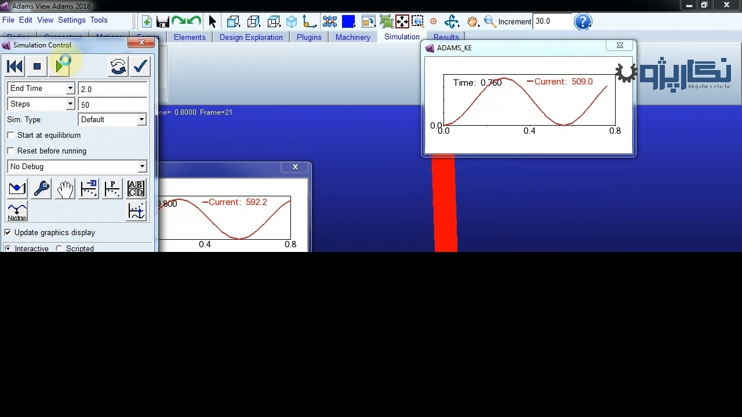Open the Sim. Type Default dropdown
Viewport: 742px width, 417px height.
coord(141,119)
